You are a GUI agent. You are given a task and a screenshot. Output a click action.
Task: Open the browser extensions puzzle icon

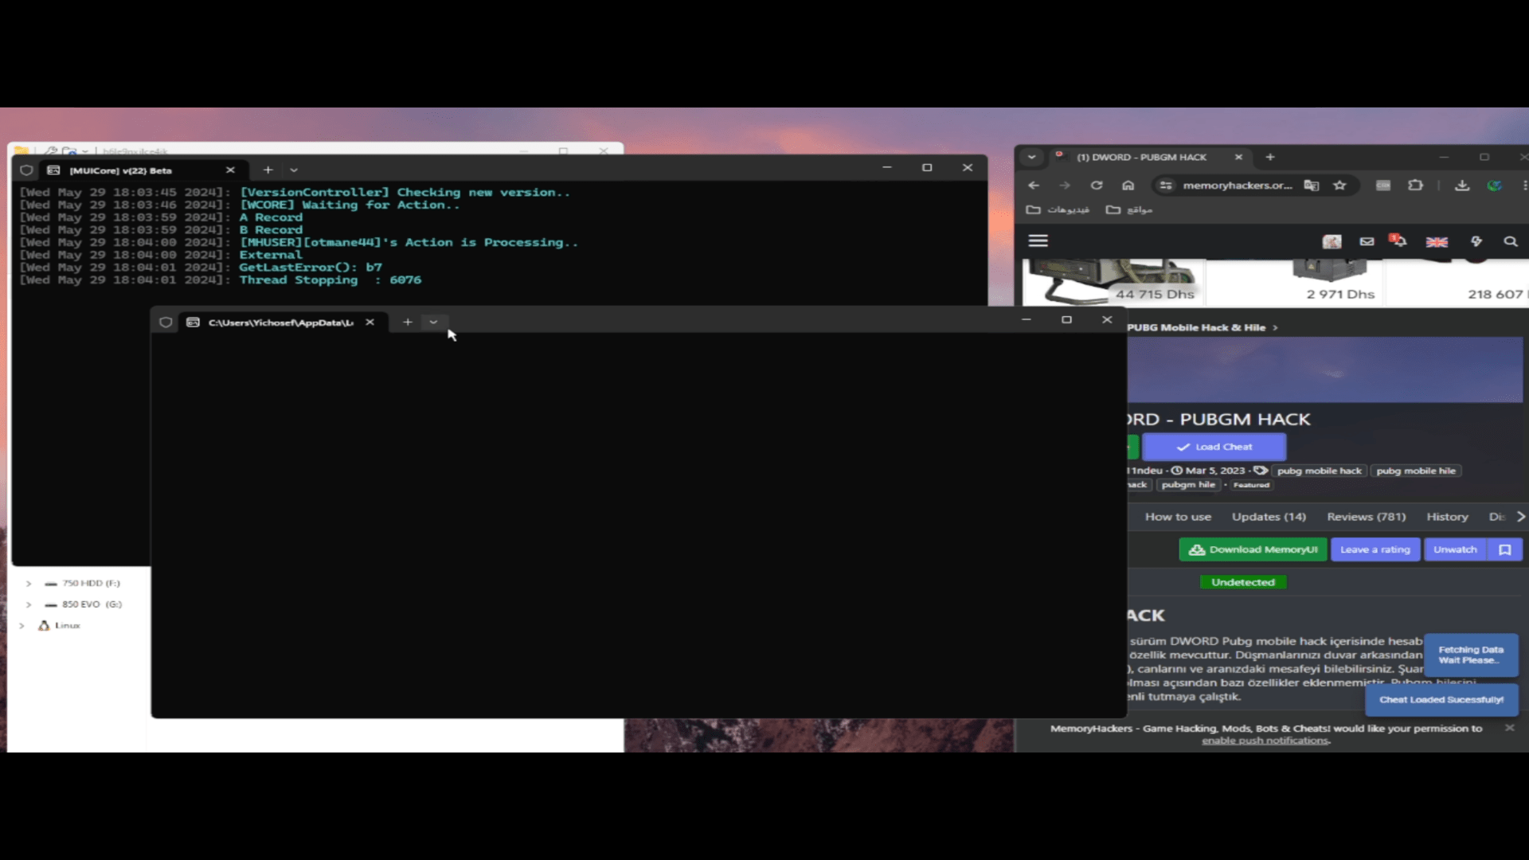[1415, 186]
